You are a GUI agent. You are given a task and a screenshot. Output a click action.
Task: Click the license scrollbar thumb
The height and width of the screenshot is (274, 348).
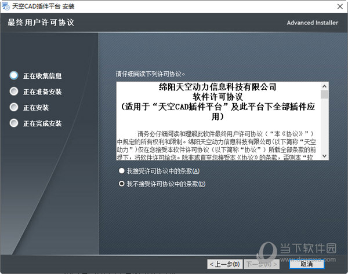[324, 94]
